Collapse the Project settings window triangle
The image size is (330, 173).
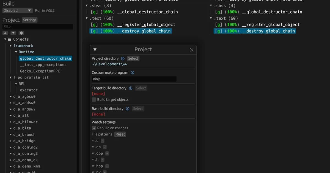pyautogui.click(x=95, y=50)
